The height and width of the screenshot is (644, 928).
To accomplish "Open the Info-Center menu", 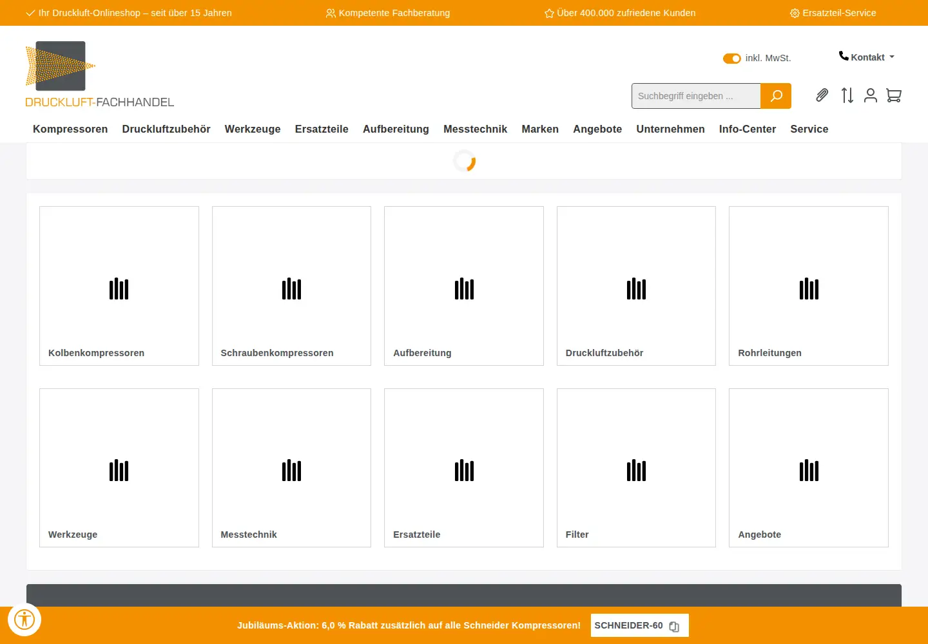I will 748,129.
